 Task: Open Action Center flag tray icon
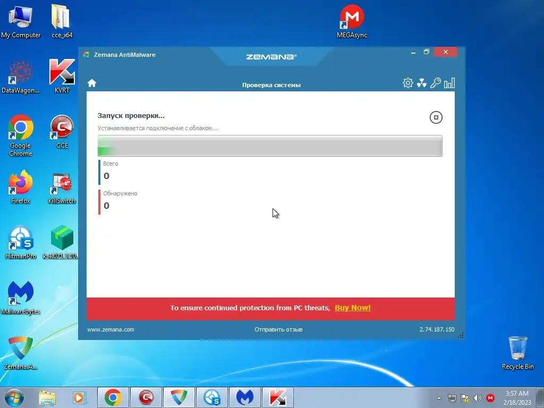[464, 398]
